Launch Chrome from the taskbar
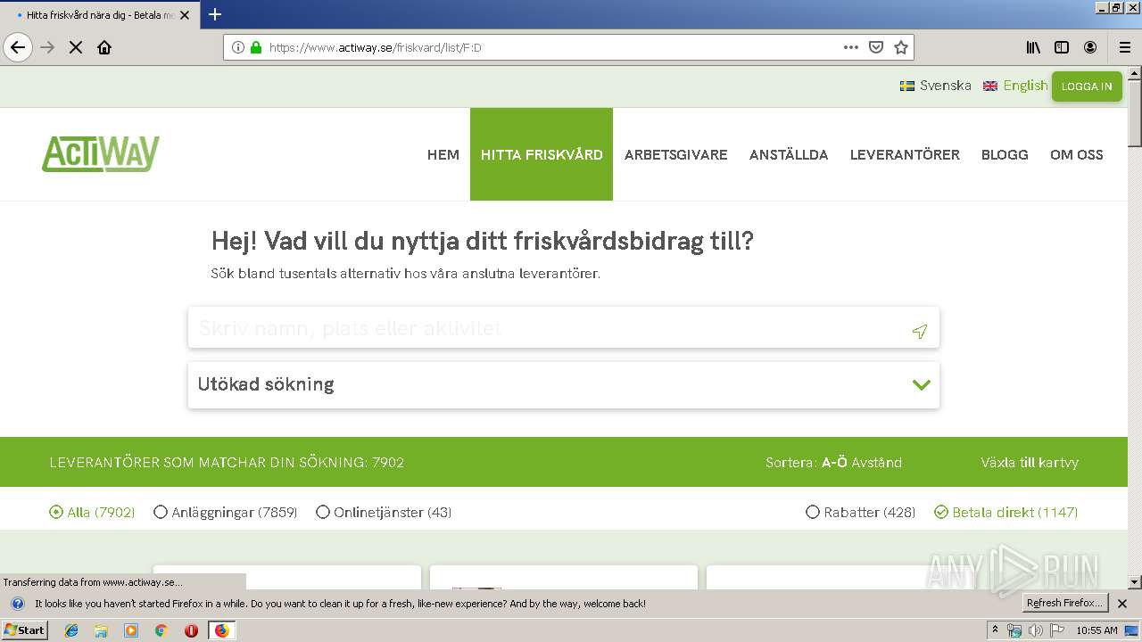 [x=161, y=630]
